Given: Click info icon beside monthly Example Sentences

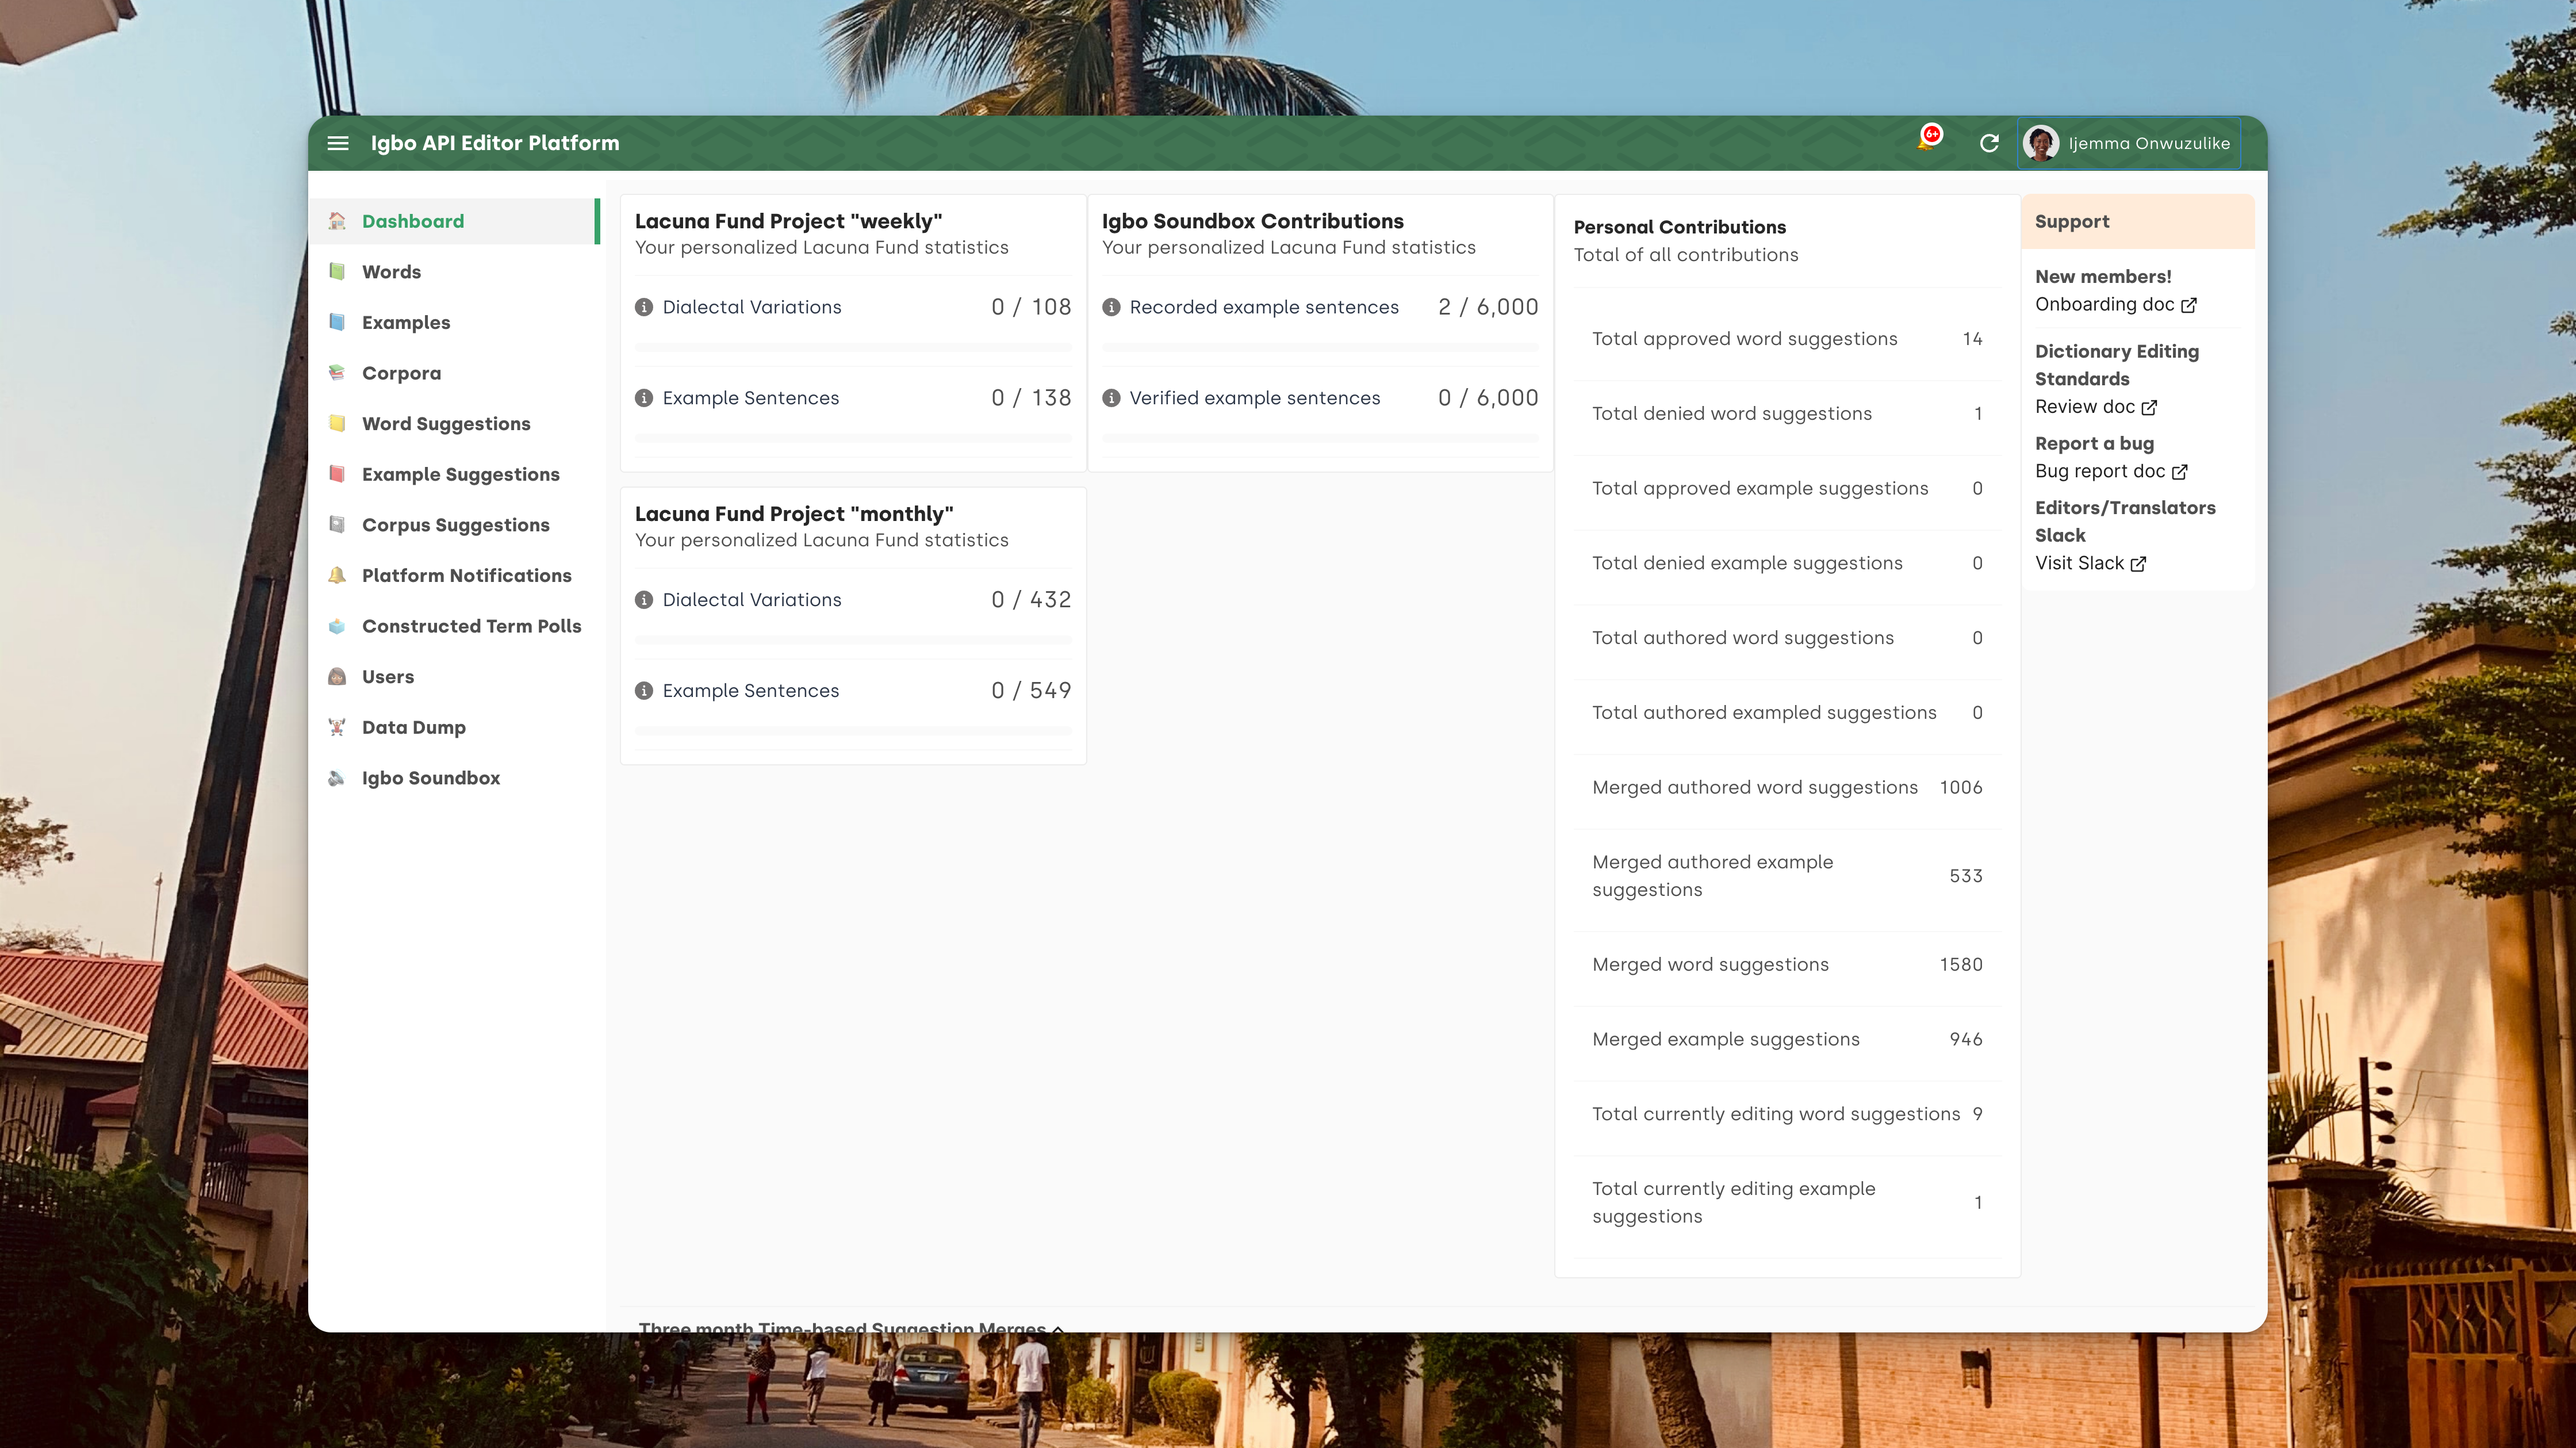Looking at the screenshot, I should tap(644, 691).
